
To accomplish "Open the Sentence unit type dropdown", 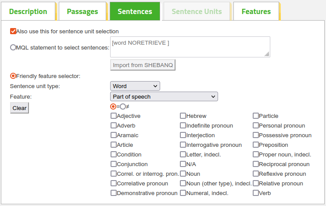I will (135, 86).
